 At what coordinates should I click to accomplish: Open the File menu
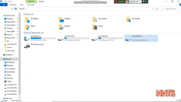tap(4, 5)
